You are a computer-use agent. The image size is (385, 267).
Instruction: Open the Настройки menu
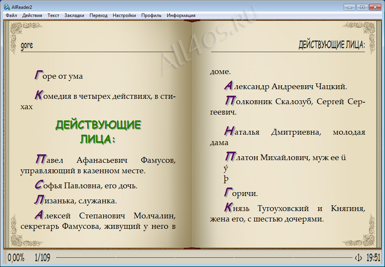(124, 15)
